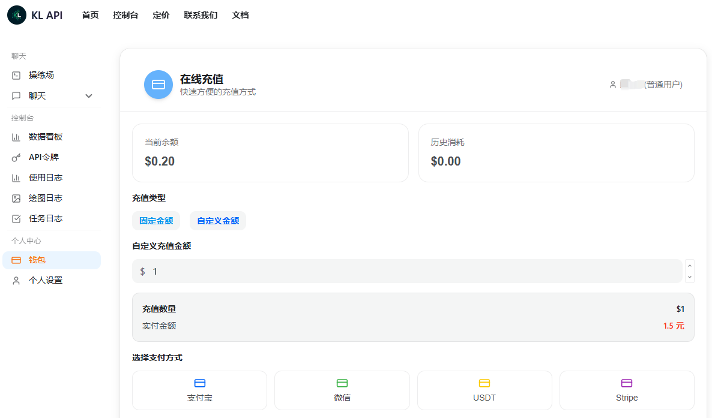Viewport: 712px width, 418px height.
Task: Select 自定义金额 recharge type
Action: click(217, 221)
